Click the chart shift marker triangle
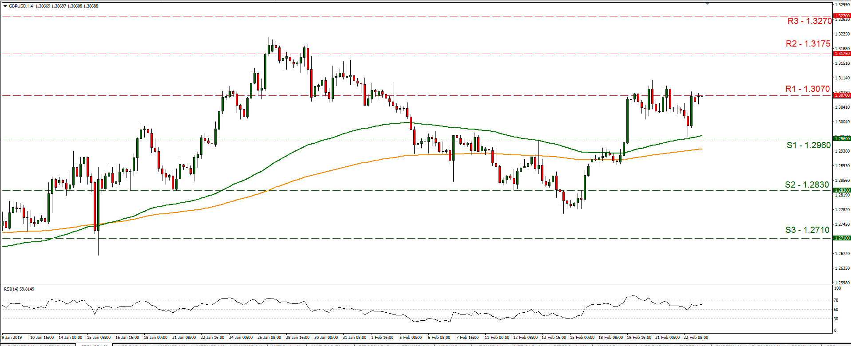Screen dimensions: 851x346 click(707, 3)
